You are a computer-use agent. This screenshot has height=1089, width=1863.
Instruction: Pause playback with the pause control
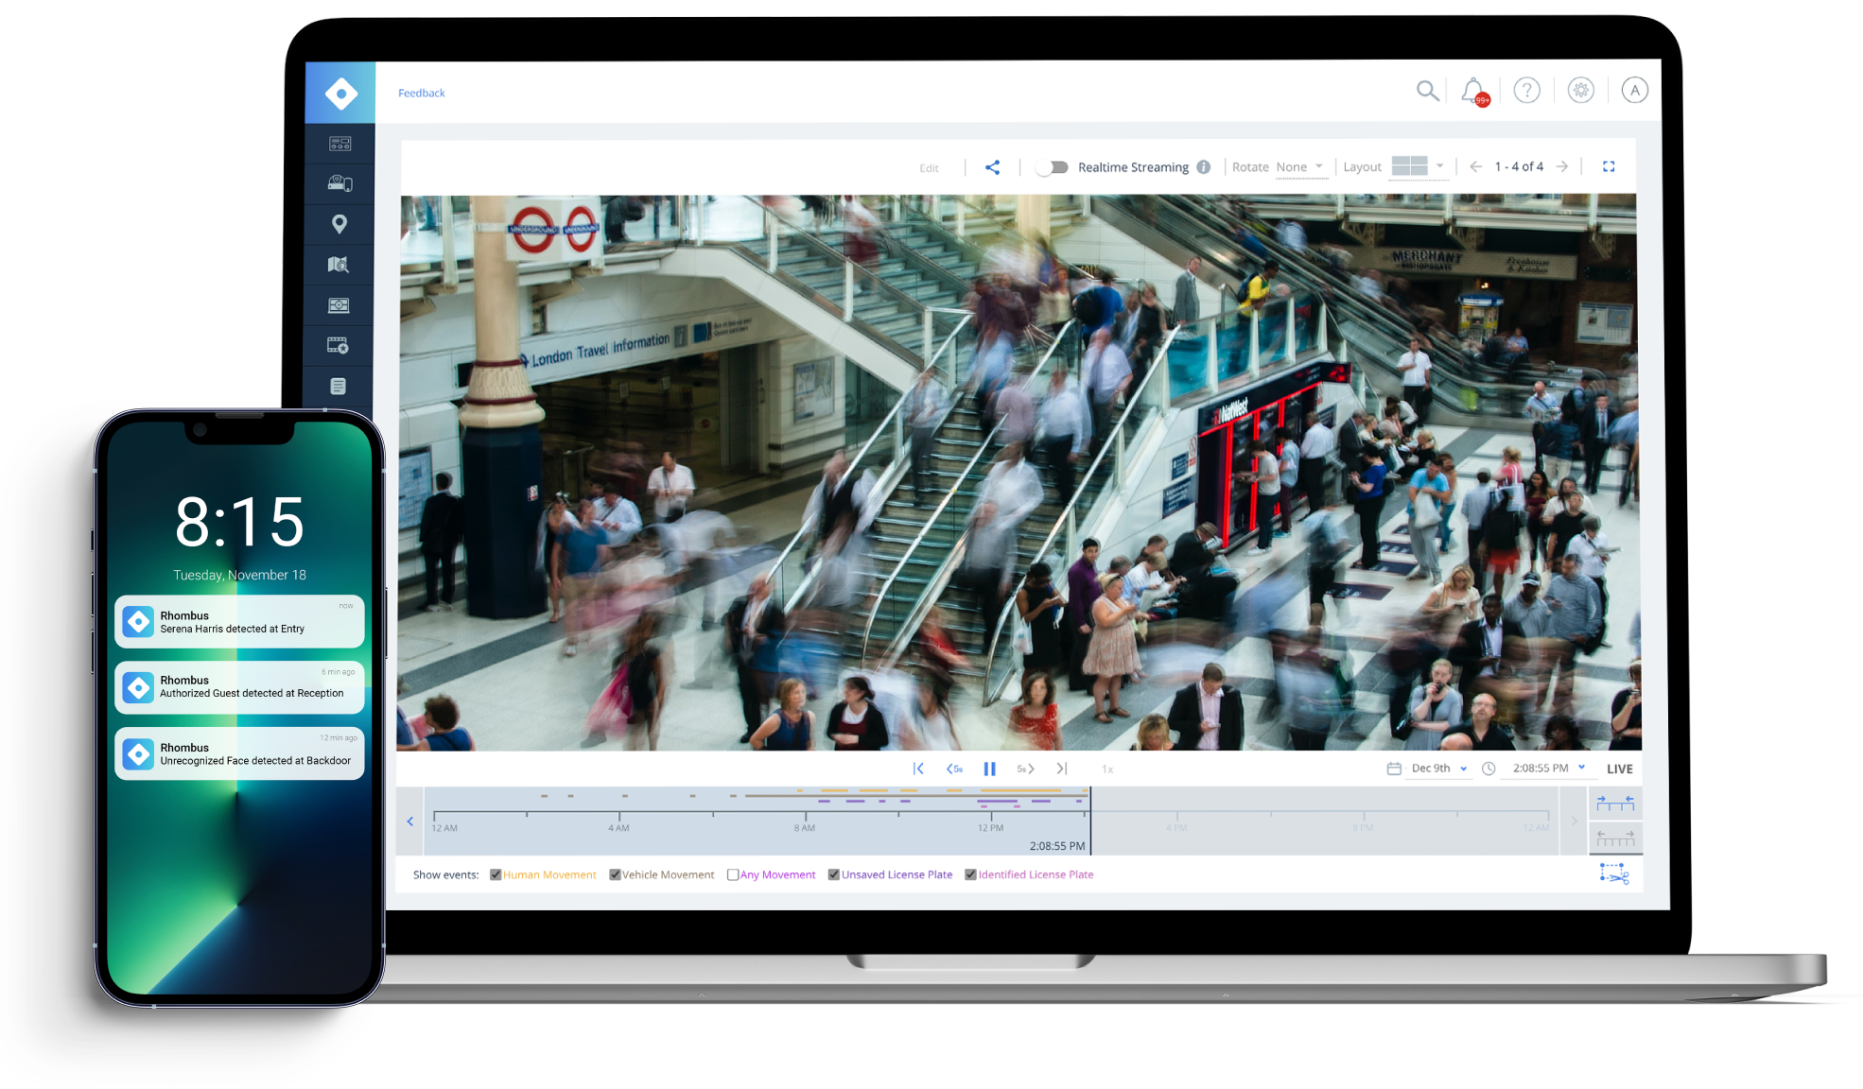(989, 769)
